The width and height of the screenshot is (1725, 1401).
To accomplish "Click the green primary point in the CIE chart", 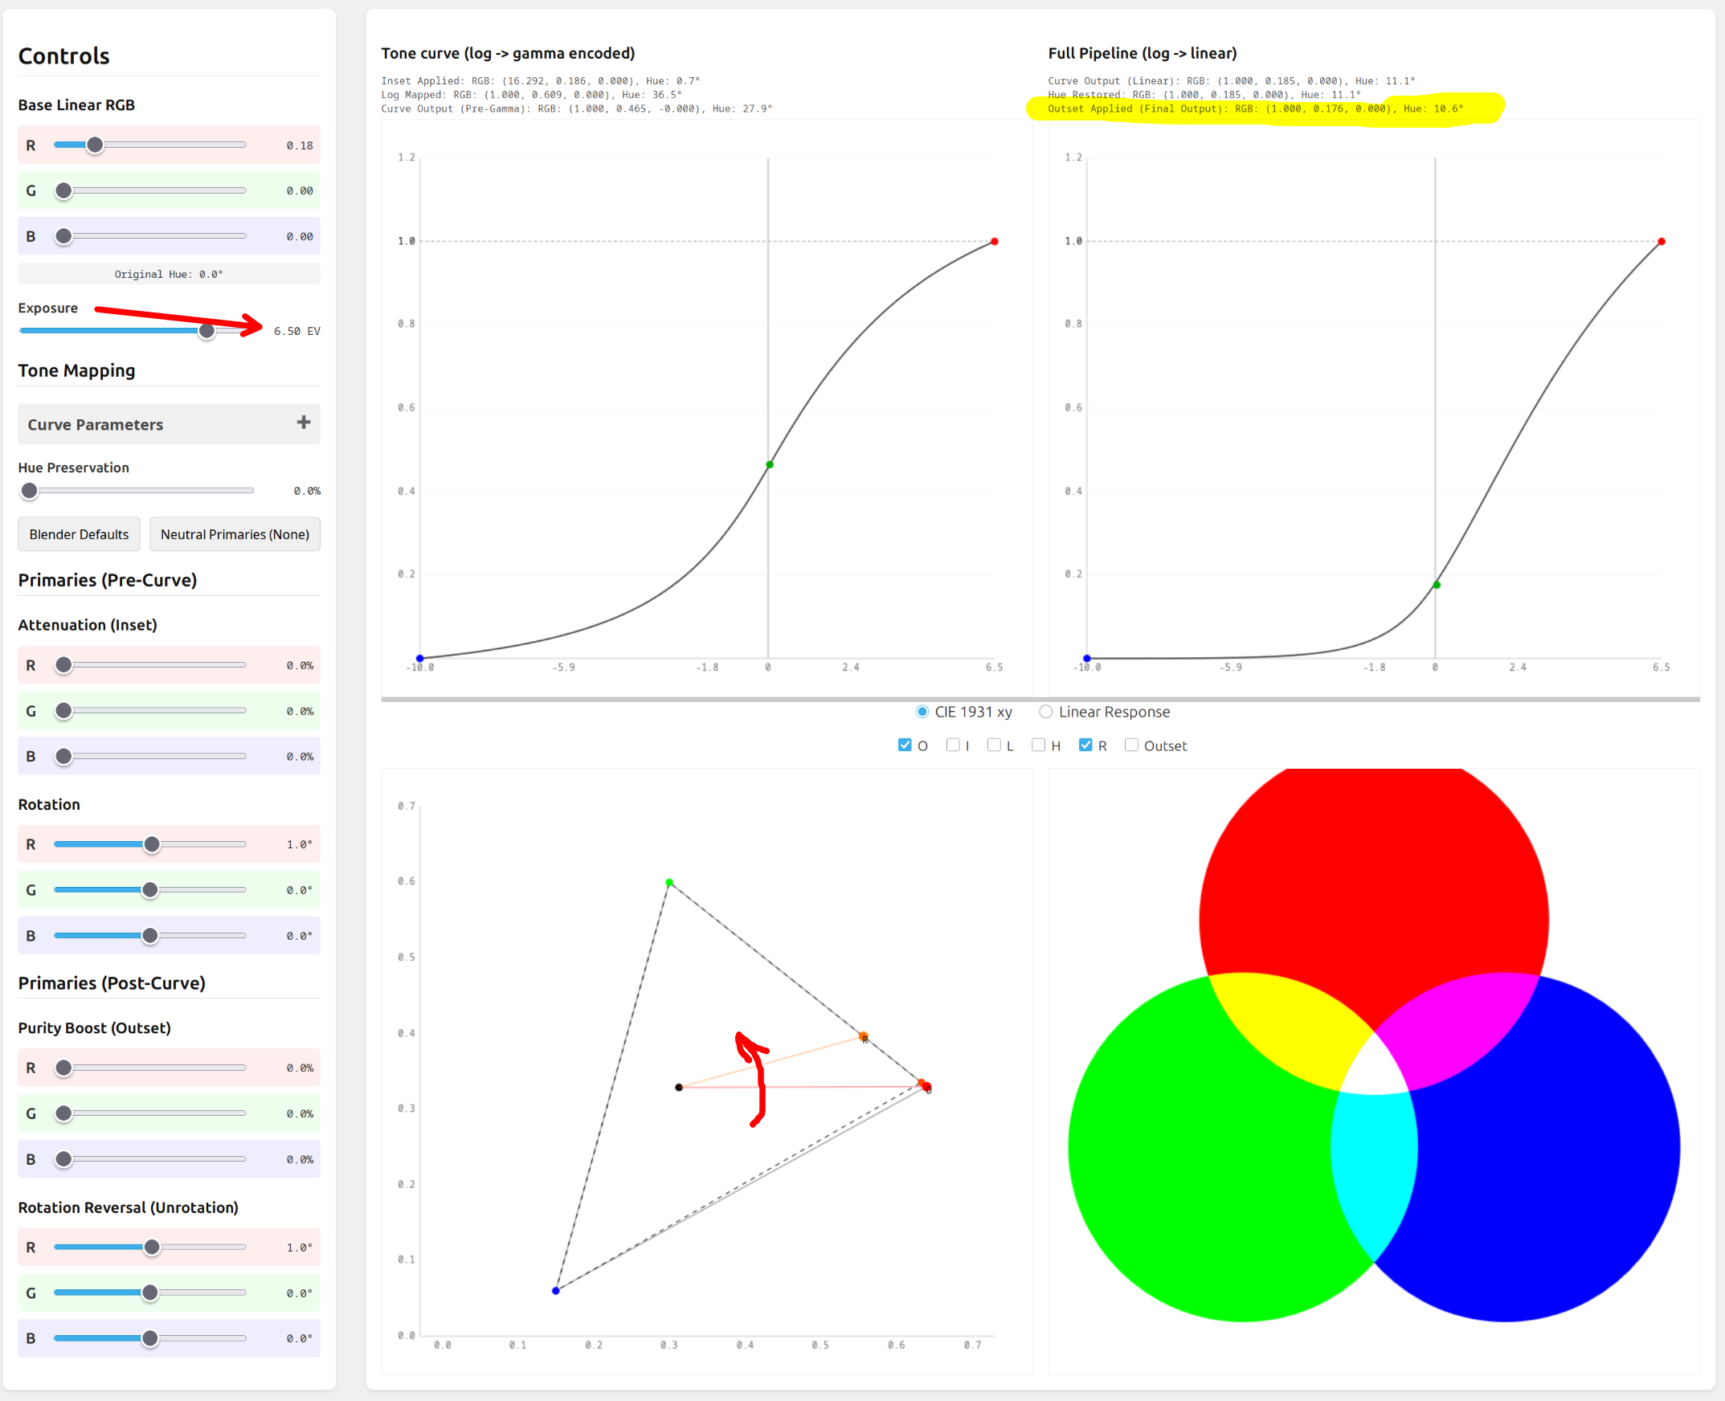I will click(669, 883).
